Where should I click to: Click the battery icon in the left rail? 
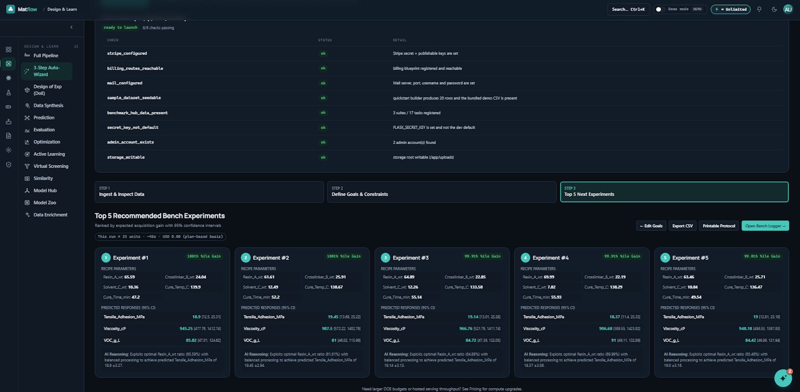click(8, 107)
